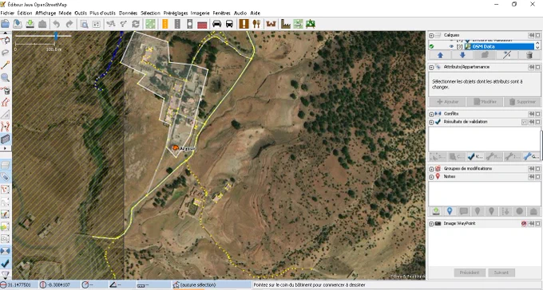Open the Affichage menu
This screenshot has width=543, height=290.
pos(46,13)
